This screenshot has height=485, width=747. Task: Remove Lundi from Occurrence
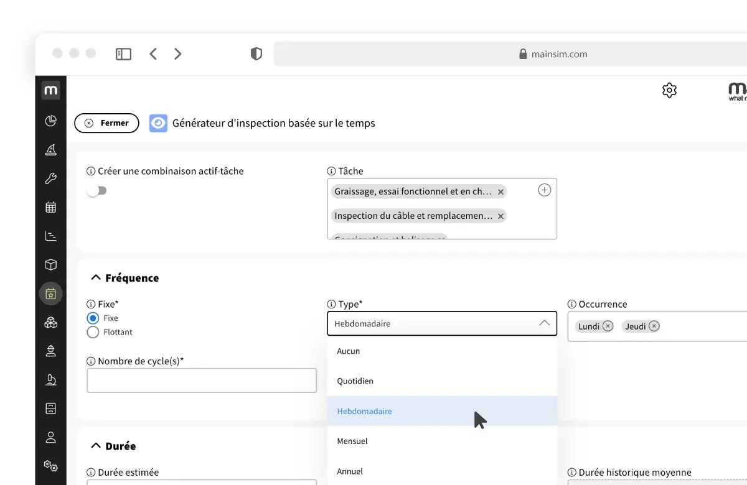[x=608, y=326]
